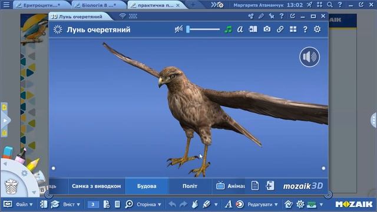
Task: Open the Політ scene tab
Action: [x=190, y=186]
